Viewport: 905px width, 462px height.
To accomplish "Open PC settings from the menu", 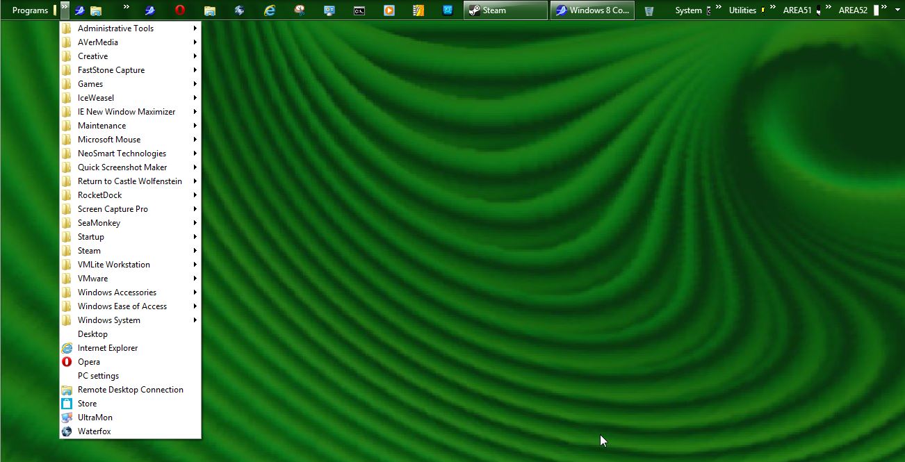I will tap(131, 376).
